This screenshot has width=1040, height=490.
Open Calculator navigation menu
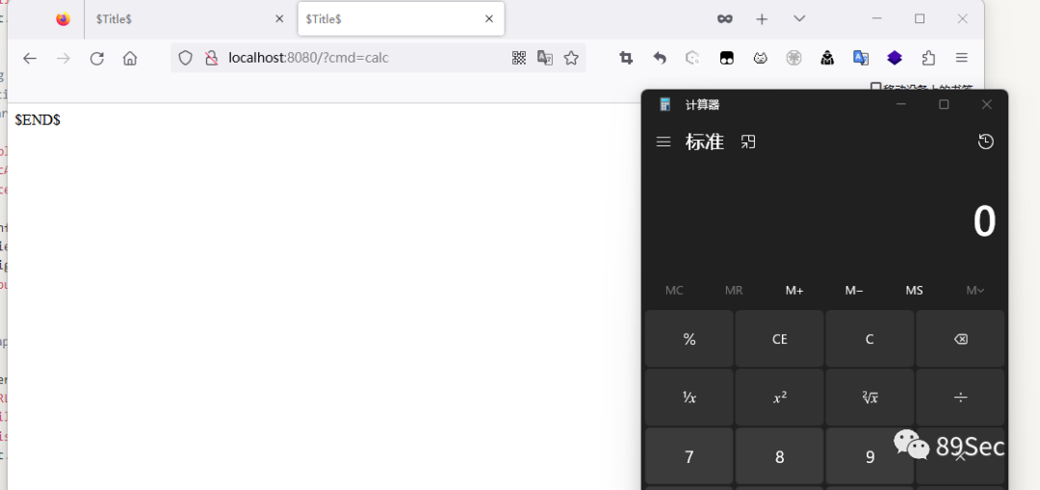click(663, 142)
